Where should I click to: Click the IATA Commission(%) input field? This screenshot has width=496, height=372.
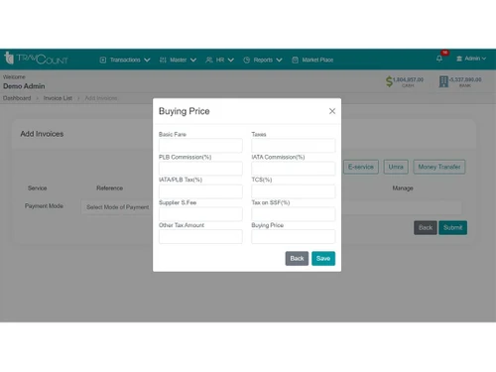(x=294, y=169)
